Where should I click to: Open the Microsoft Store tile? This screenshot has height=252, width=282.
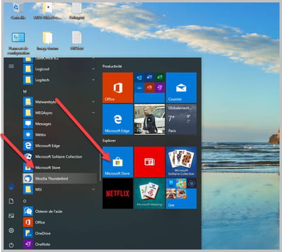pyautogui.click(x=118, y=162)
